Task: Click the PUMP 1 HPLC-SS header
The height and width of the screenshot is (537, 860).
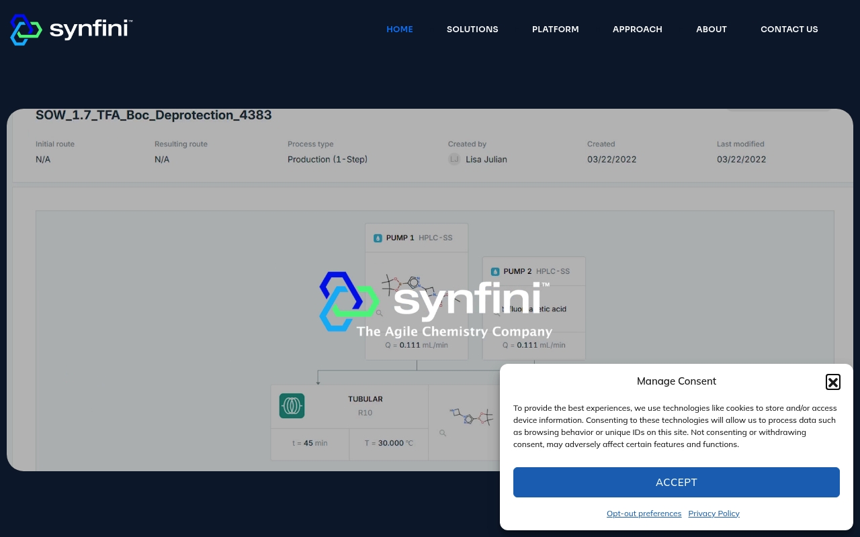Action: (417, 238)
